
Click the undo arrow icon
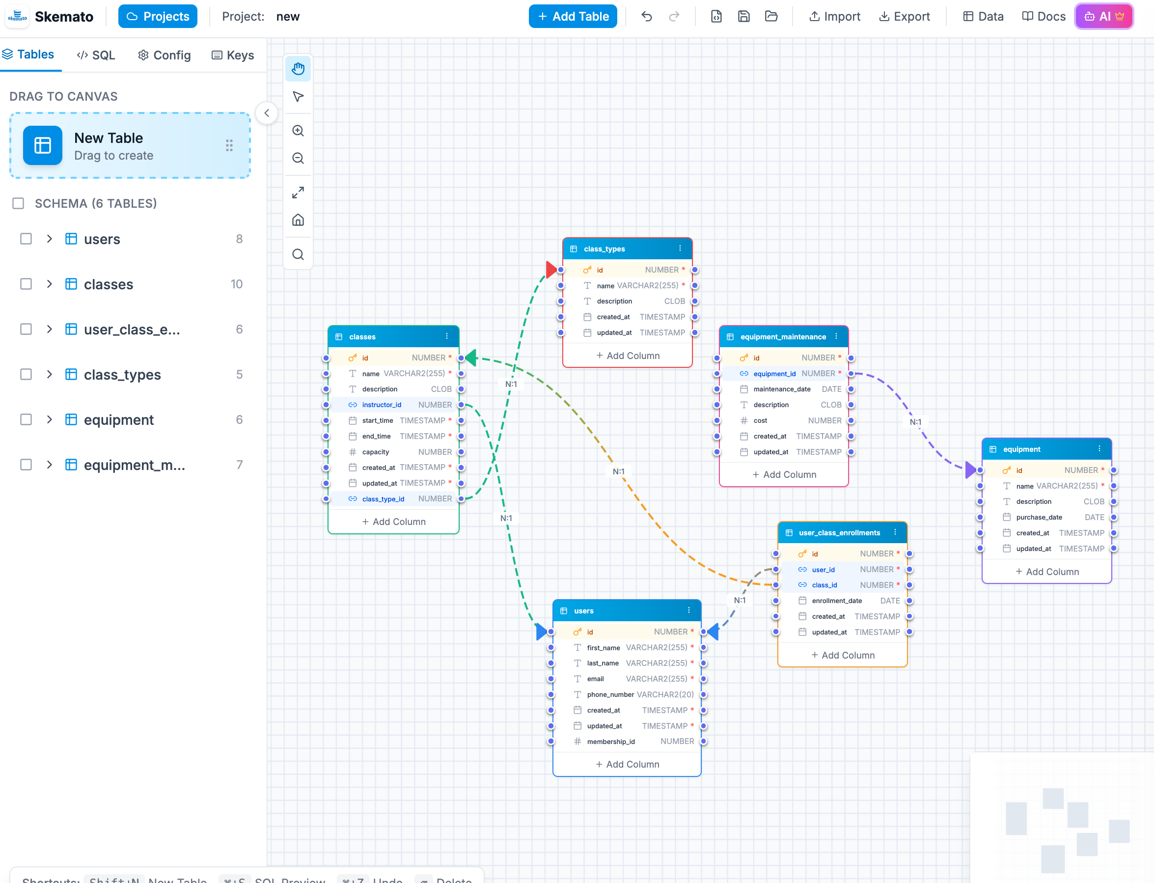646,16
